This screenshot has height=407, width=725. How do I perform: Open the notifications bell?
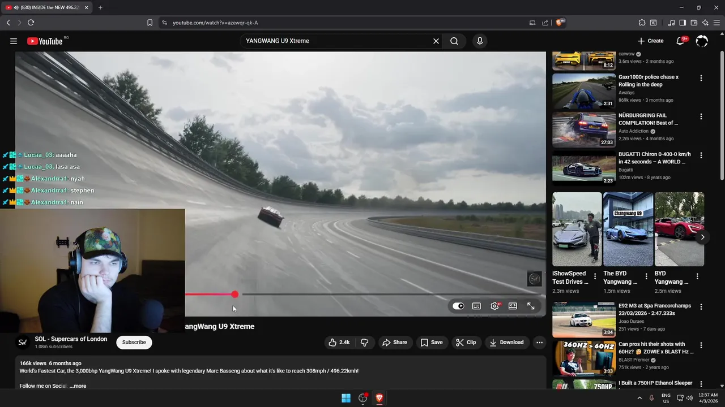[x=681, y=41]
